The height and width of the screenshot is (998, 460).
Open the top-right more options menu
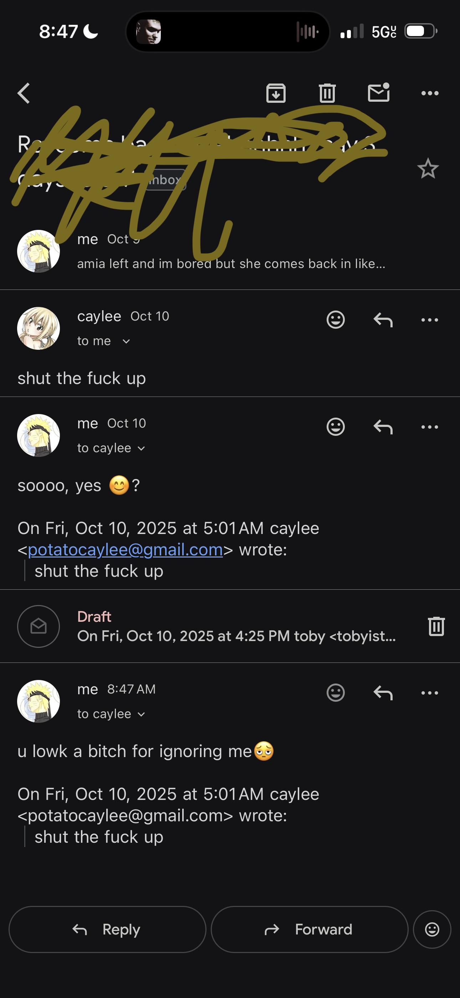429,94
